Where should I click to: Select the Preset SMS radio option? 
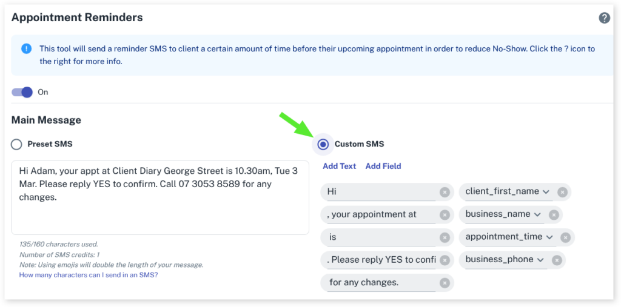[17, 144]
